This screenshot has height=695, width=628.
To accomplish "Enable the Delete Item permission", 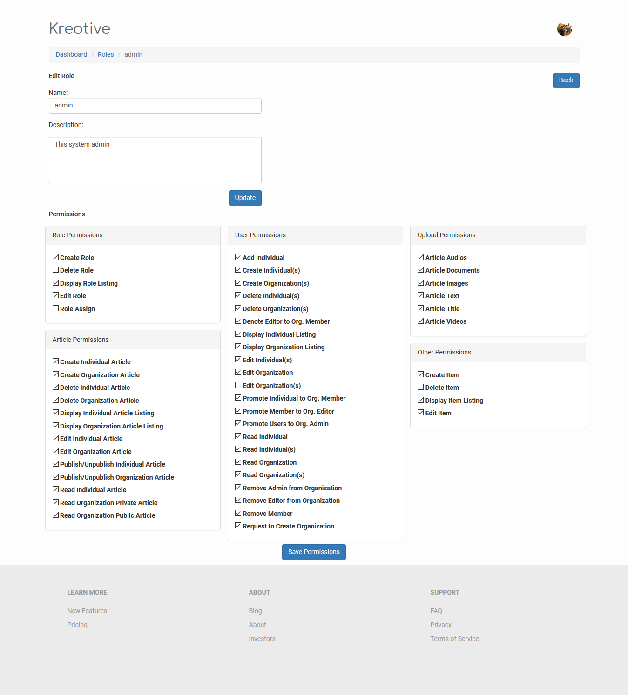I will pyautogui.click(x=421, y=387).
